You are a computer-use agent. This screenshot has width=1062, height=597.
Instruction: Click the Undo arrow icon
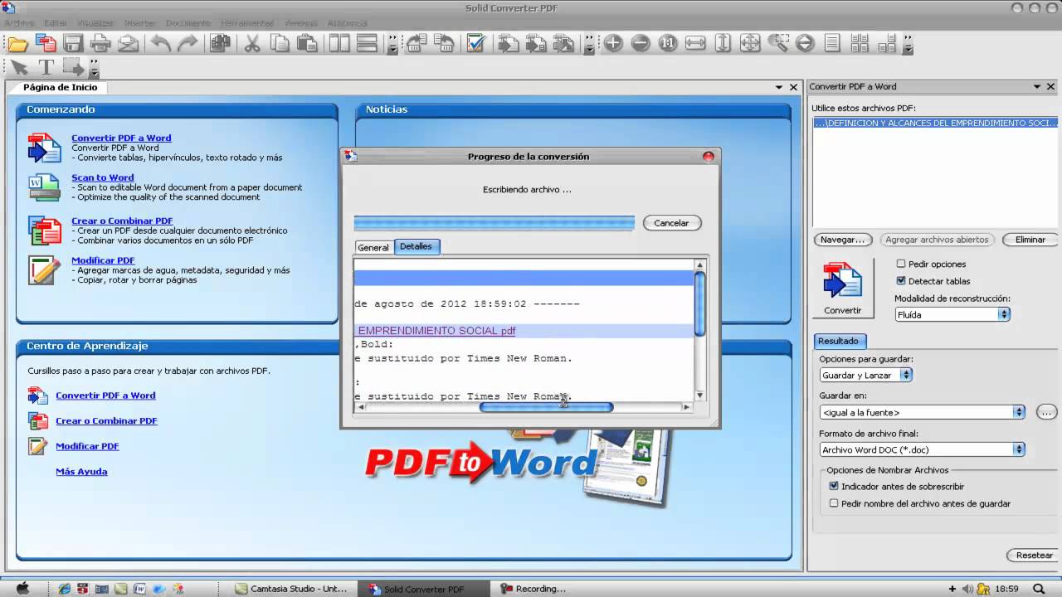(161, 44)
